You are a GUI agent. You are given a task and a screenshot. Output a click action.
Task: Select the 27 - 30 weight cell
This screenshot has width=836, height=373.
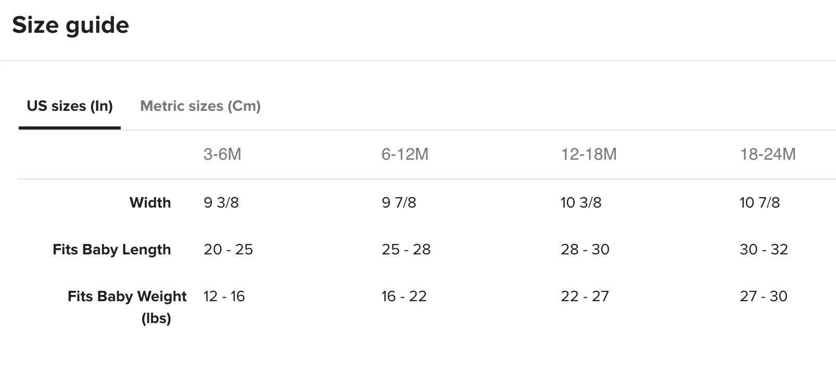click(x=763, y=297)
